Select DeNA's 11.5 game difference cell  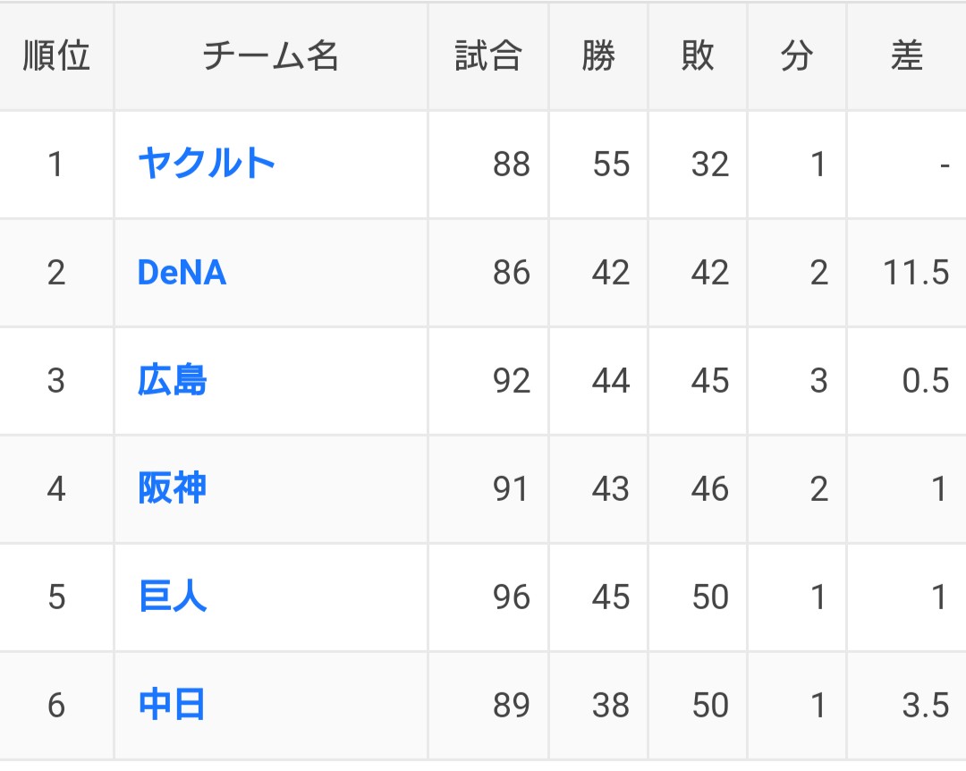coord(915,273)
